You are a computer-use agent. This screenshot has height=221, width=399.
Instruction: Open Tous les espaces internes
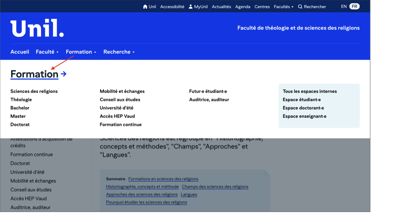click(310, 92)
